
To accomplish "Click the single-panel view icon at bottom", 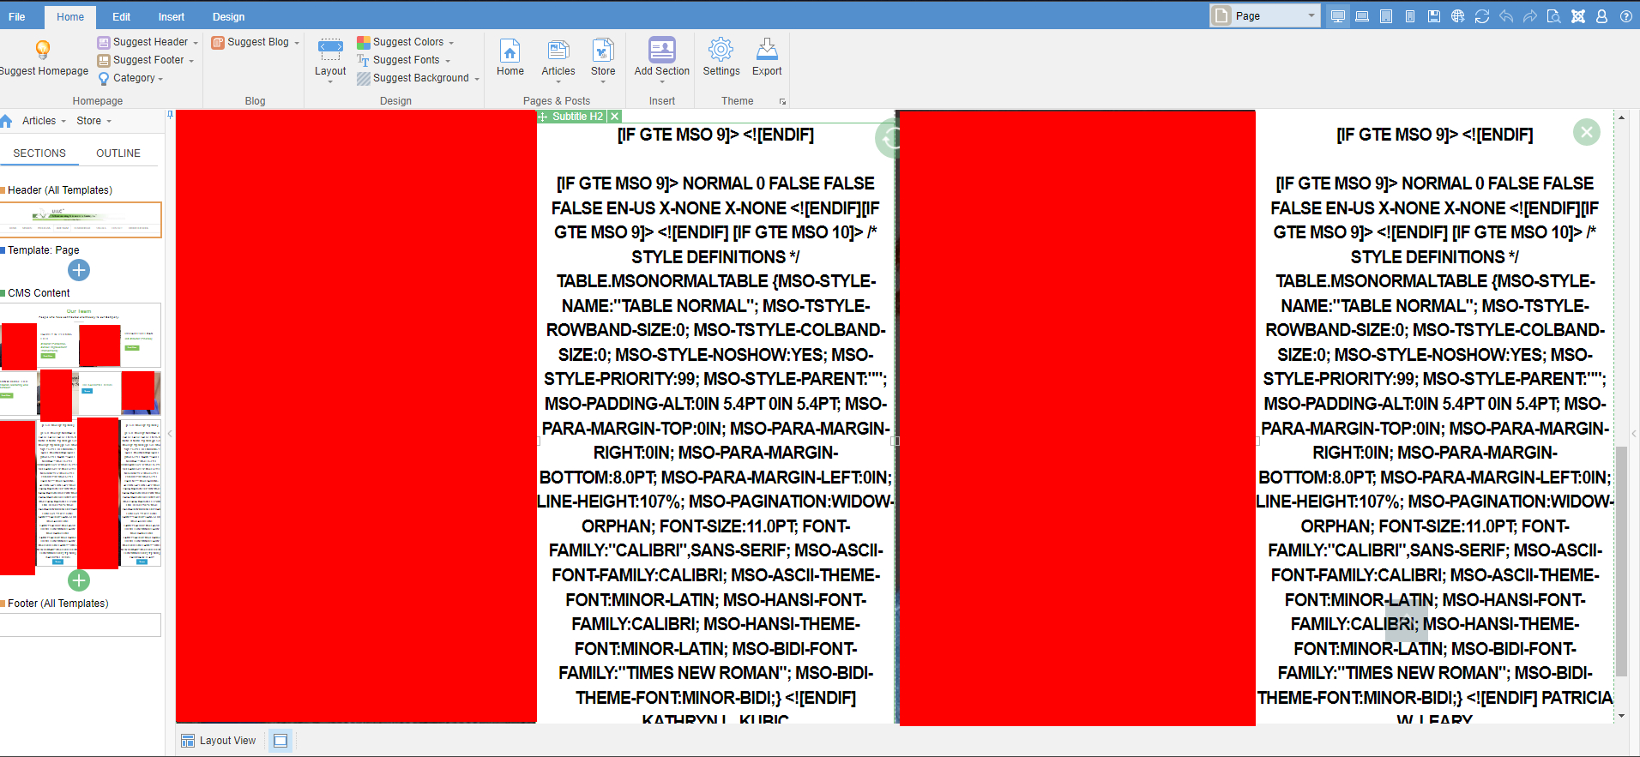I will click(280, 741).
